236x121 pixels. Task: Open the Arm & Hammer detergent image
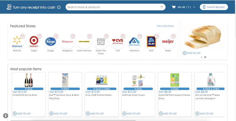(x=211, y=80)
